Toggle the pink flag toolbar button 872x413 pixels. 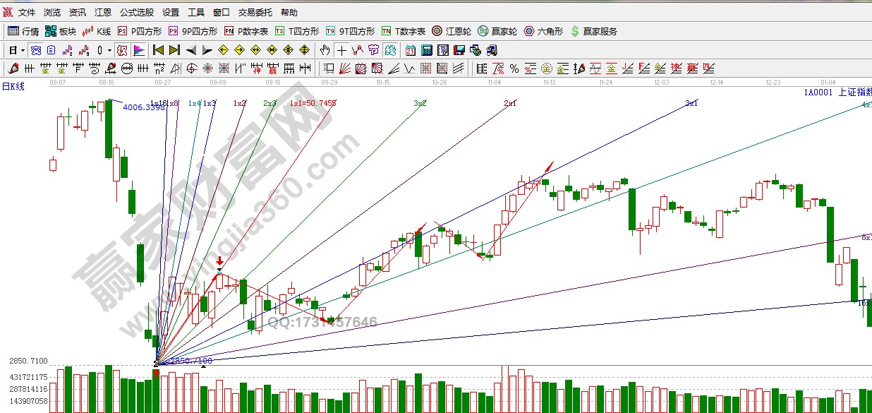pos(139,50)
